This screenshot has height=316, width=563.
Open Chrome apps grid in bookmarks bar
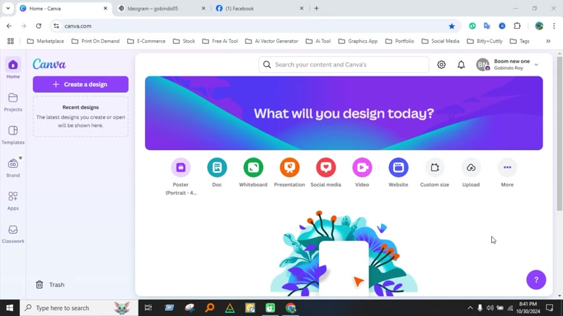[11, 41]
